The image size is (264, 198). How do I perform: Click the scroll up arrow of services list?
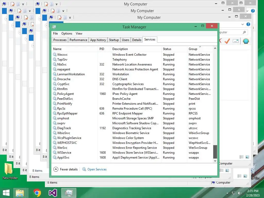tap(215, 48)
